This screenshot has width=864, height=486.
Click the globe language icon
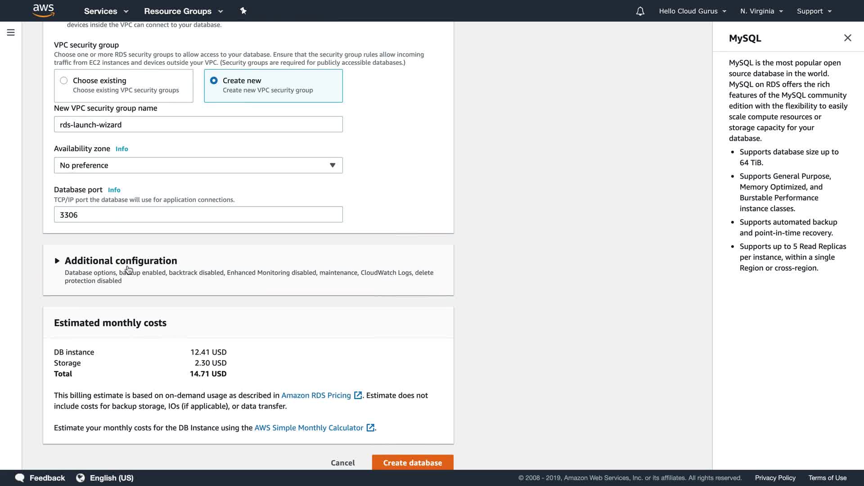pos(81,478)
